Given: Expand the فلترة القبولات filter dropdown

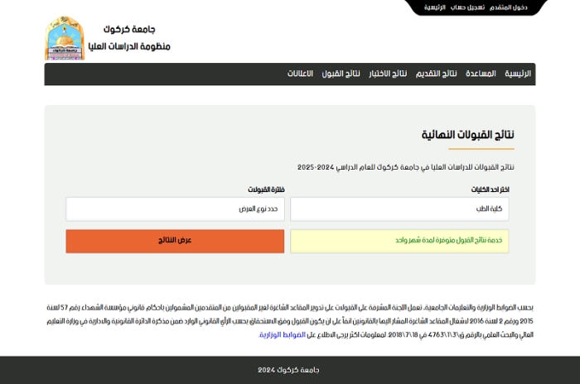Looking at the screenshot, I should tap(175, 209).
